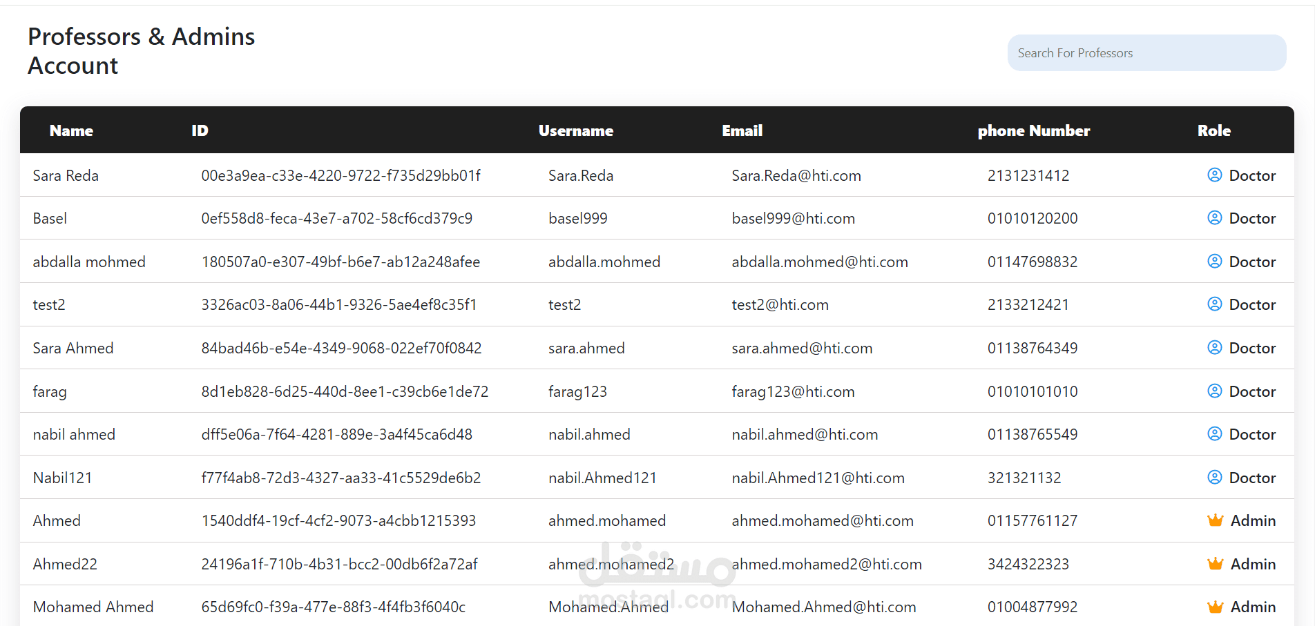Image resolution: width=1315 pixels, height=626 pixels.
Task: Click the crown icon for Mohamed Ahmed
Action: 1215,607
